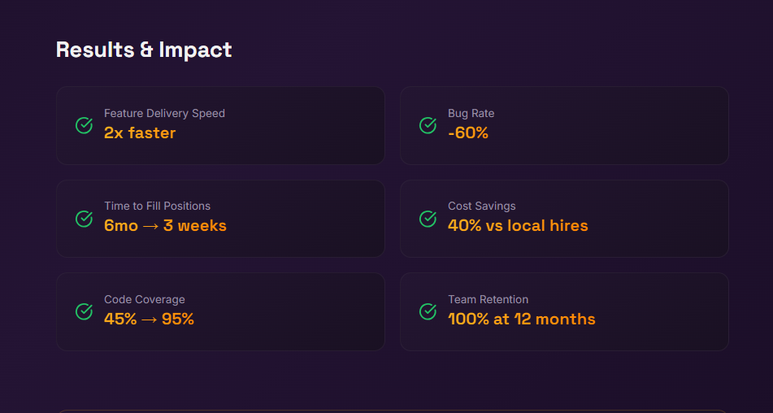Select the "6mo → 3 weeks" value text

pos(165,226)
